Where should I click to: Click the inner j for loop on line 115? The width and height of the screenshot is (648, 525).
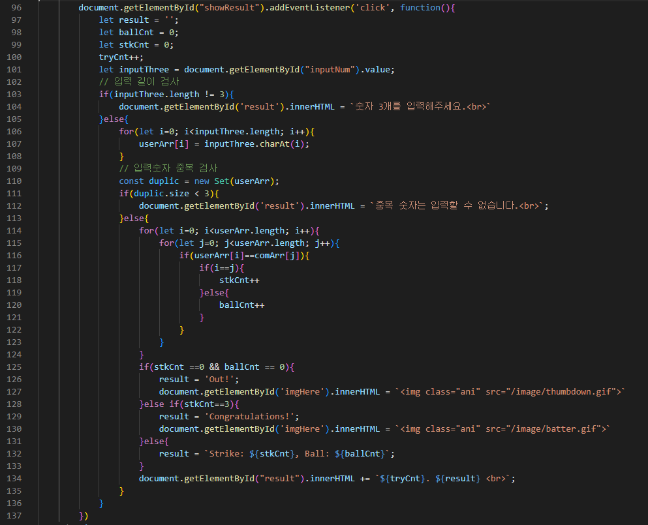tap(249, 243)
